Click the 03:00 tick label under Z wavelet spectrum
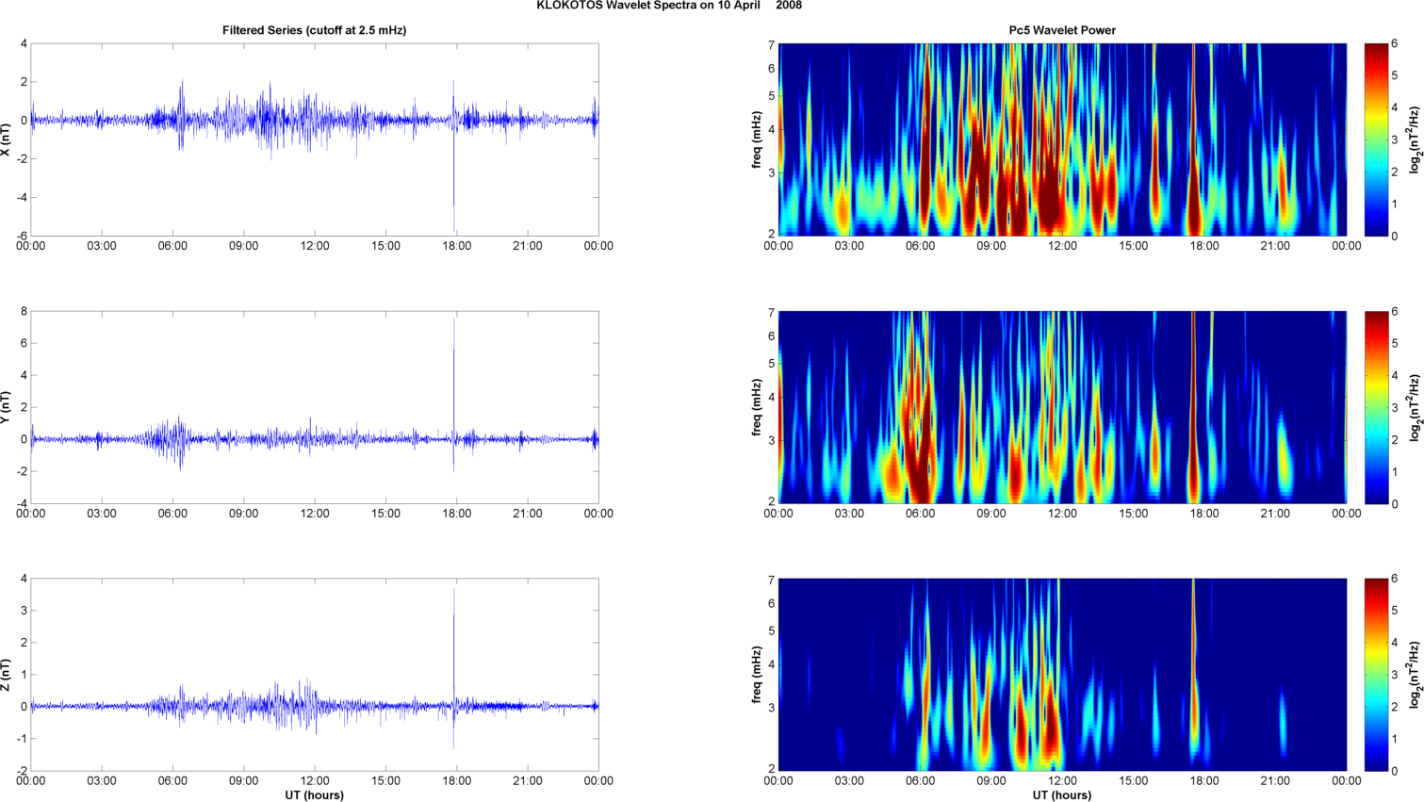Screen dimensions: 1424x802 tap(849, 780)
